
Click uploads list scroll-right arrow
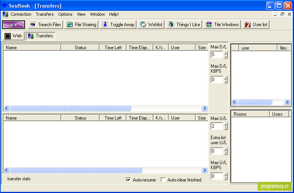[x=204, y=170]
